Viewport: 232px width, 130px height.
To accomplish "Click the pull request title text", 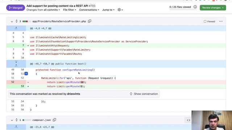I will [x=57, y=6].
